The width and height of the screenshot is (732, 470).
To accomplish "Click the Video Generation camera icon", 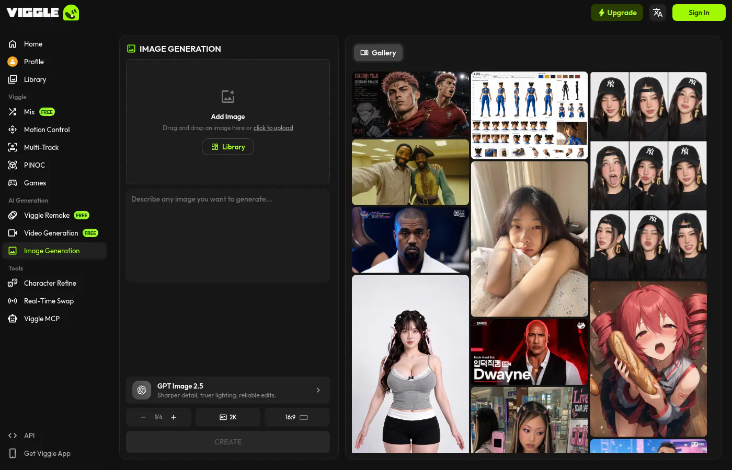I will click(13, 233).
